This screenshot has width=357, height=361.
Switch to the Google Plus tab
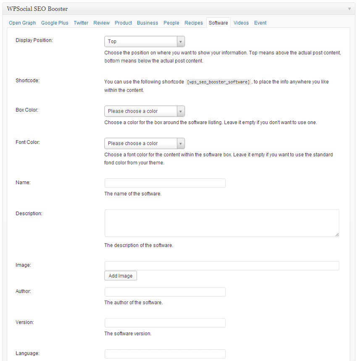[55, 23]
